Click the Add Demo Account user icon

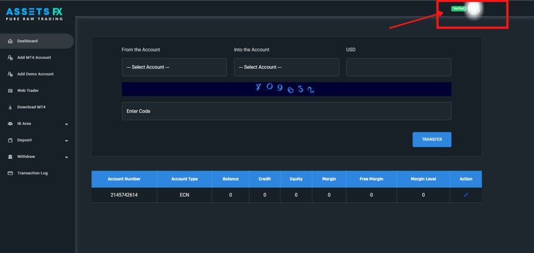[x=10, y=74]
